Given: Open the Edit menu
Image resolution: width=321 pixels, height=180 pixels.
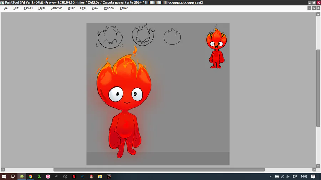Looking at the screenshot, I should (16, 8).
